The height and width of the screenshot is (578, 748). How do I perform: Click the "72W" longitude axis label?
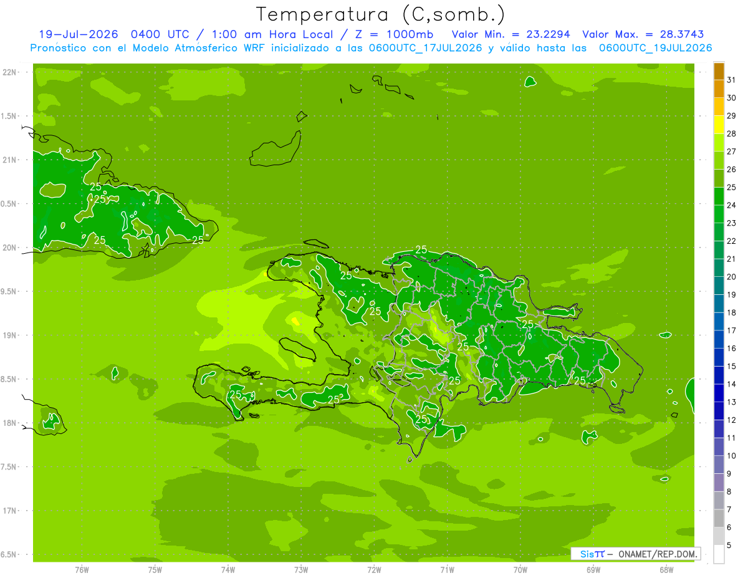coord(374,569)
